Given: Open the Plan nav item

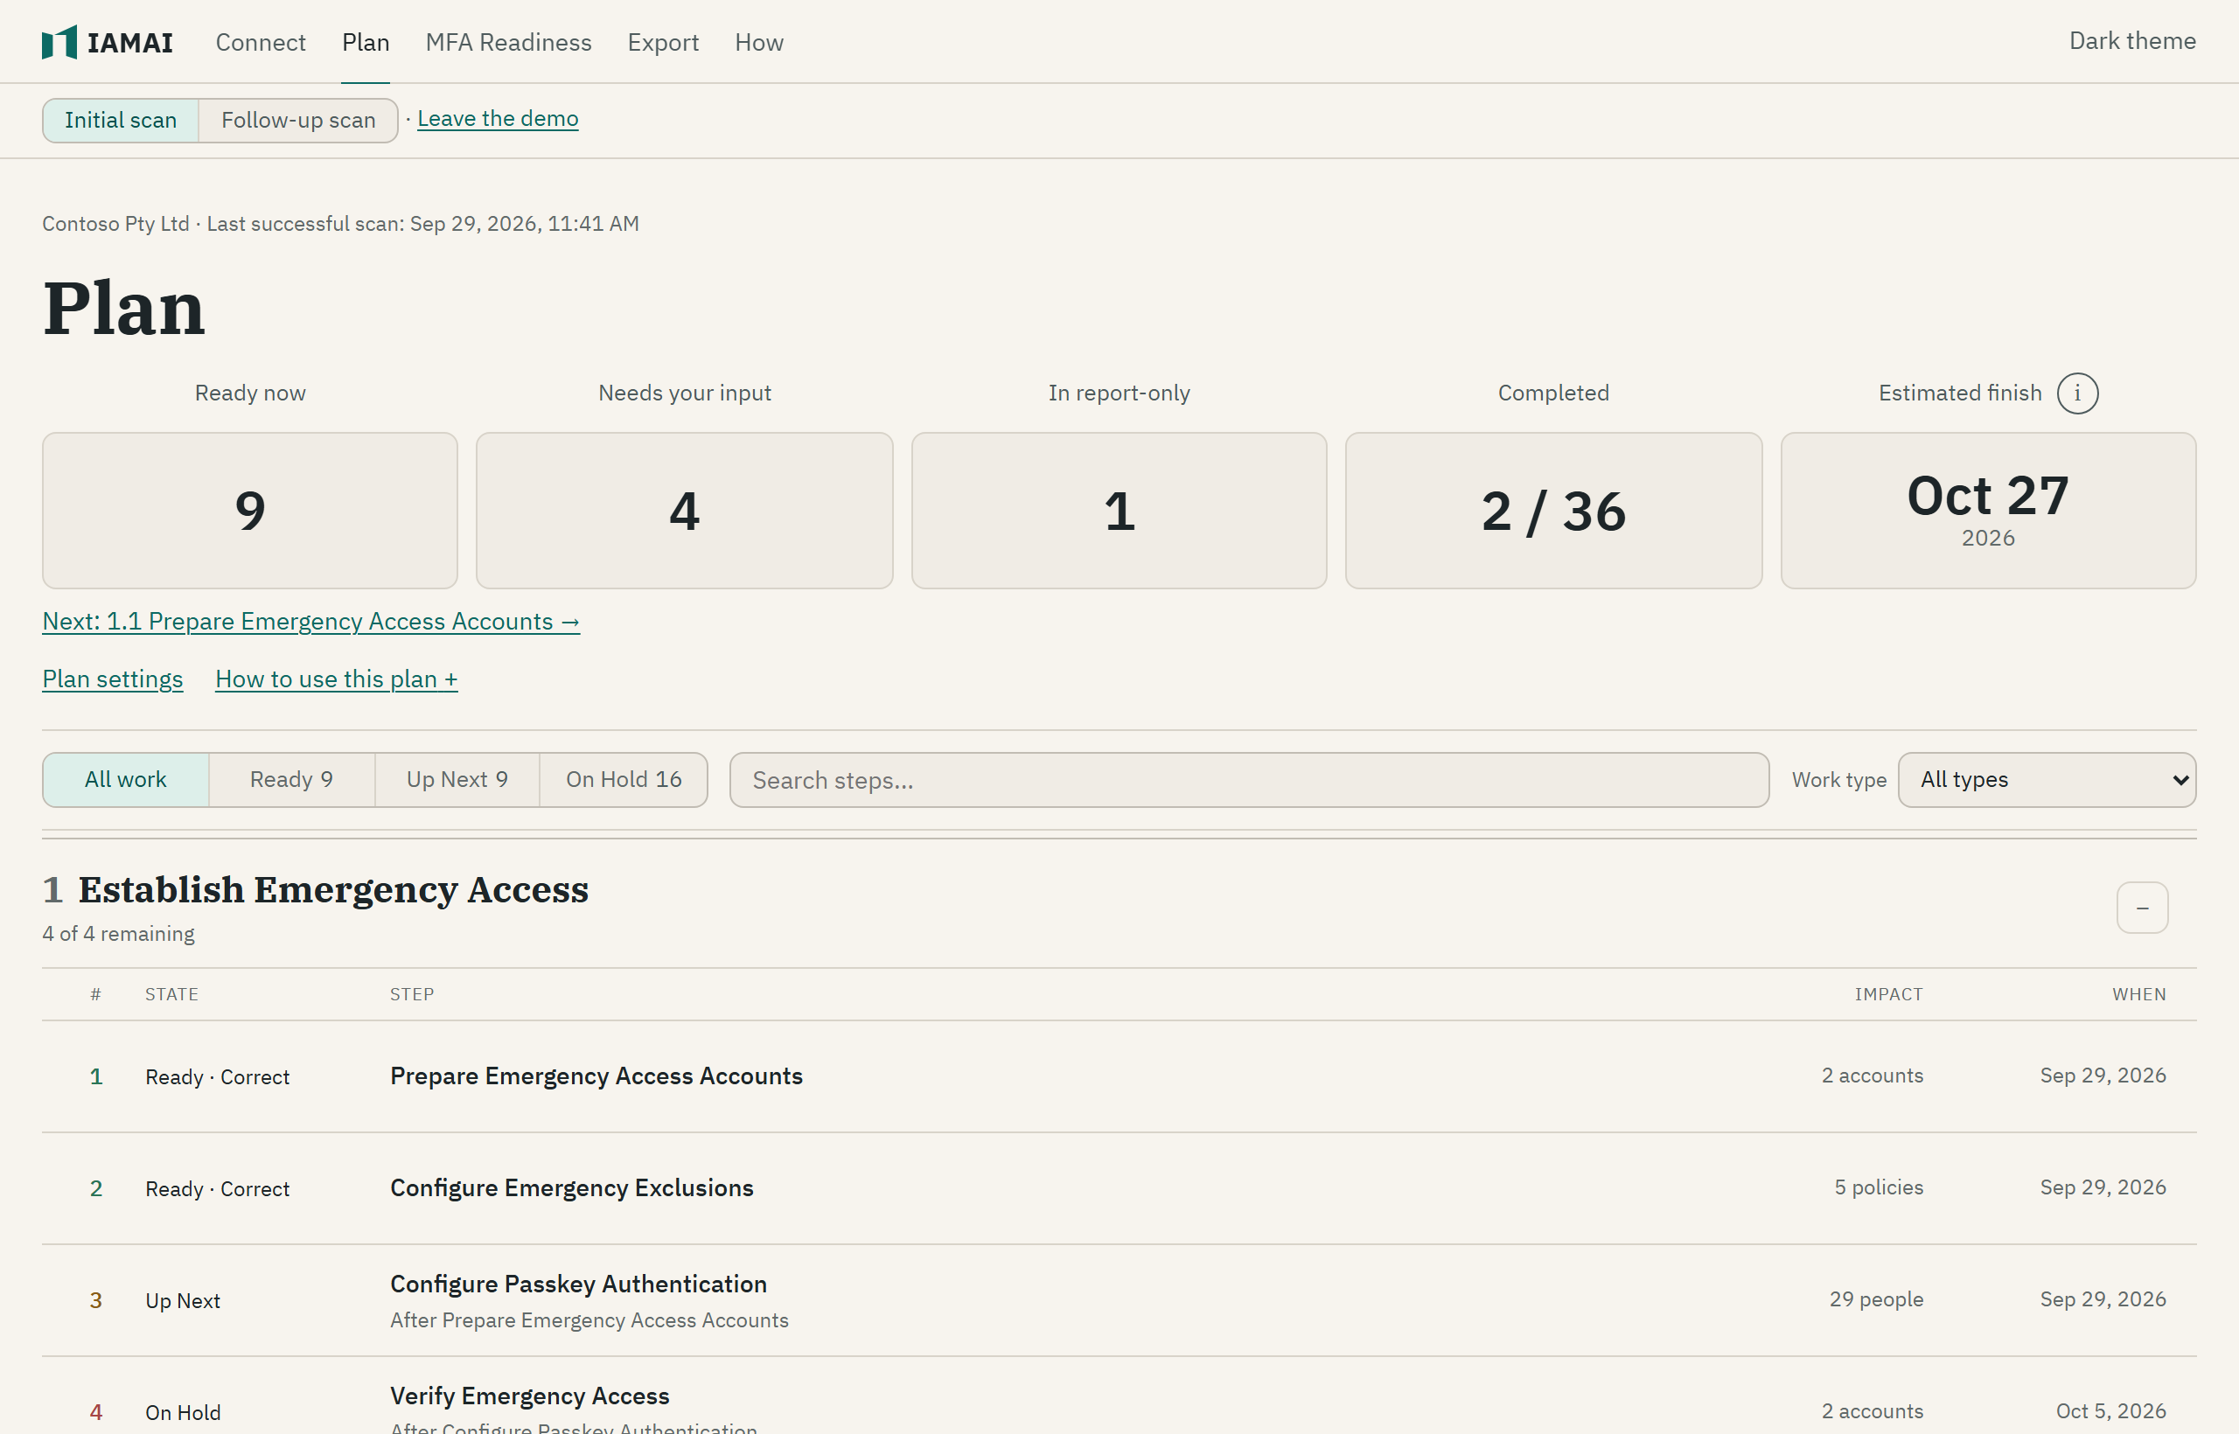Looking at the screenshot, I should click(x=365, y=43).
